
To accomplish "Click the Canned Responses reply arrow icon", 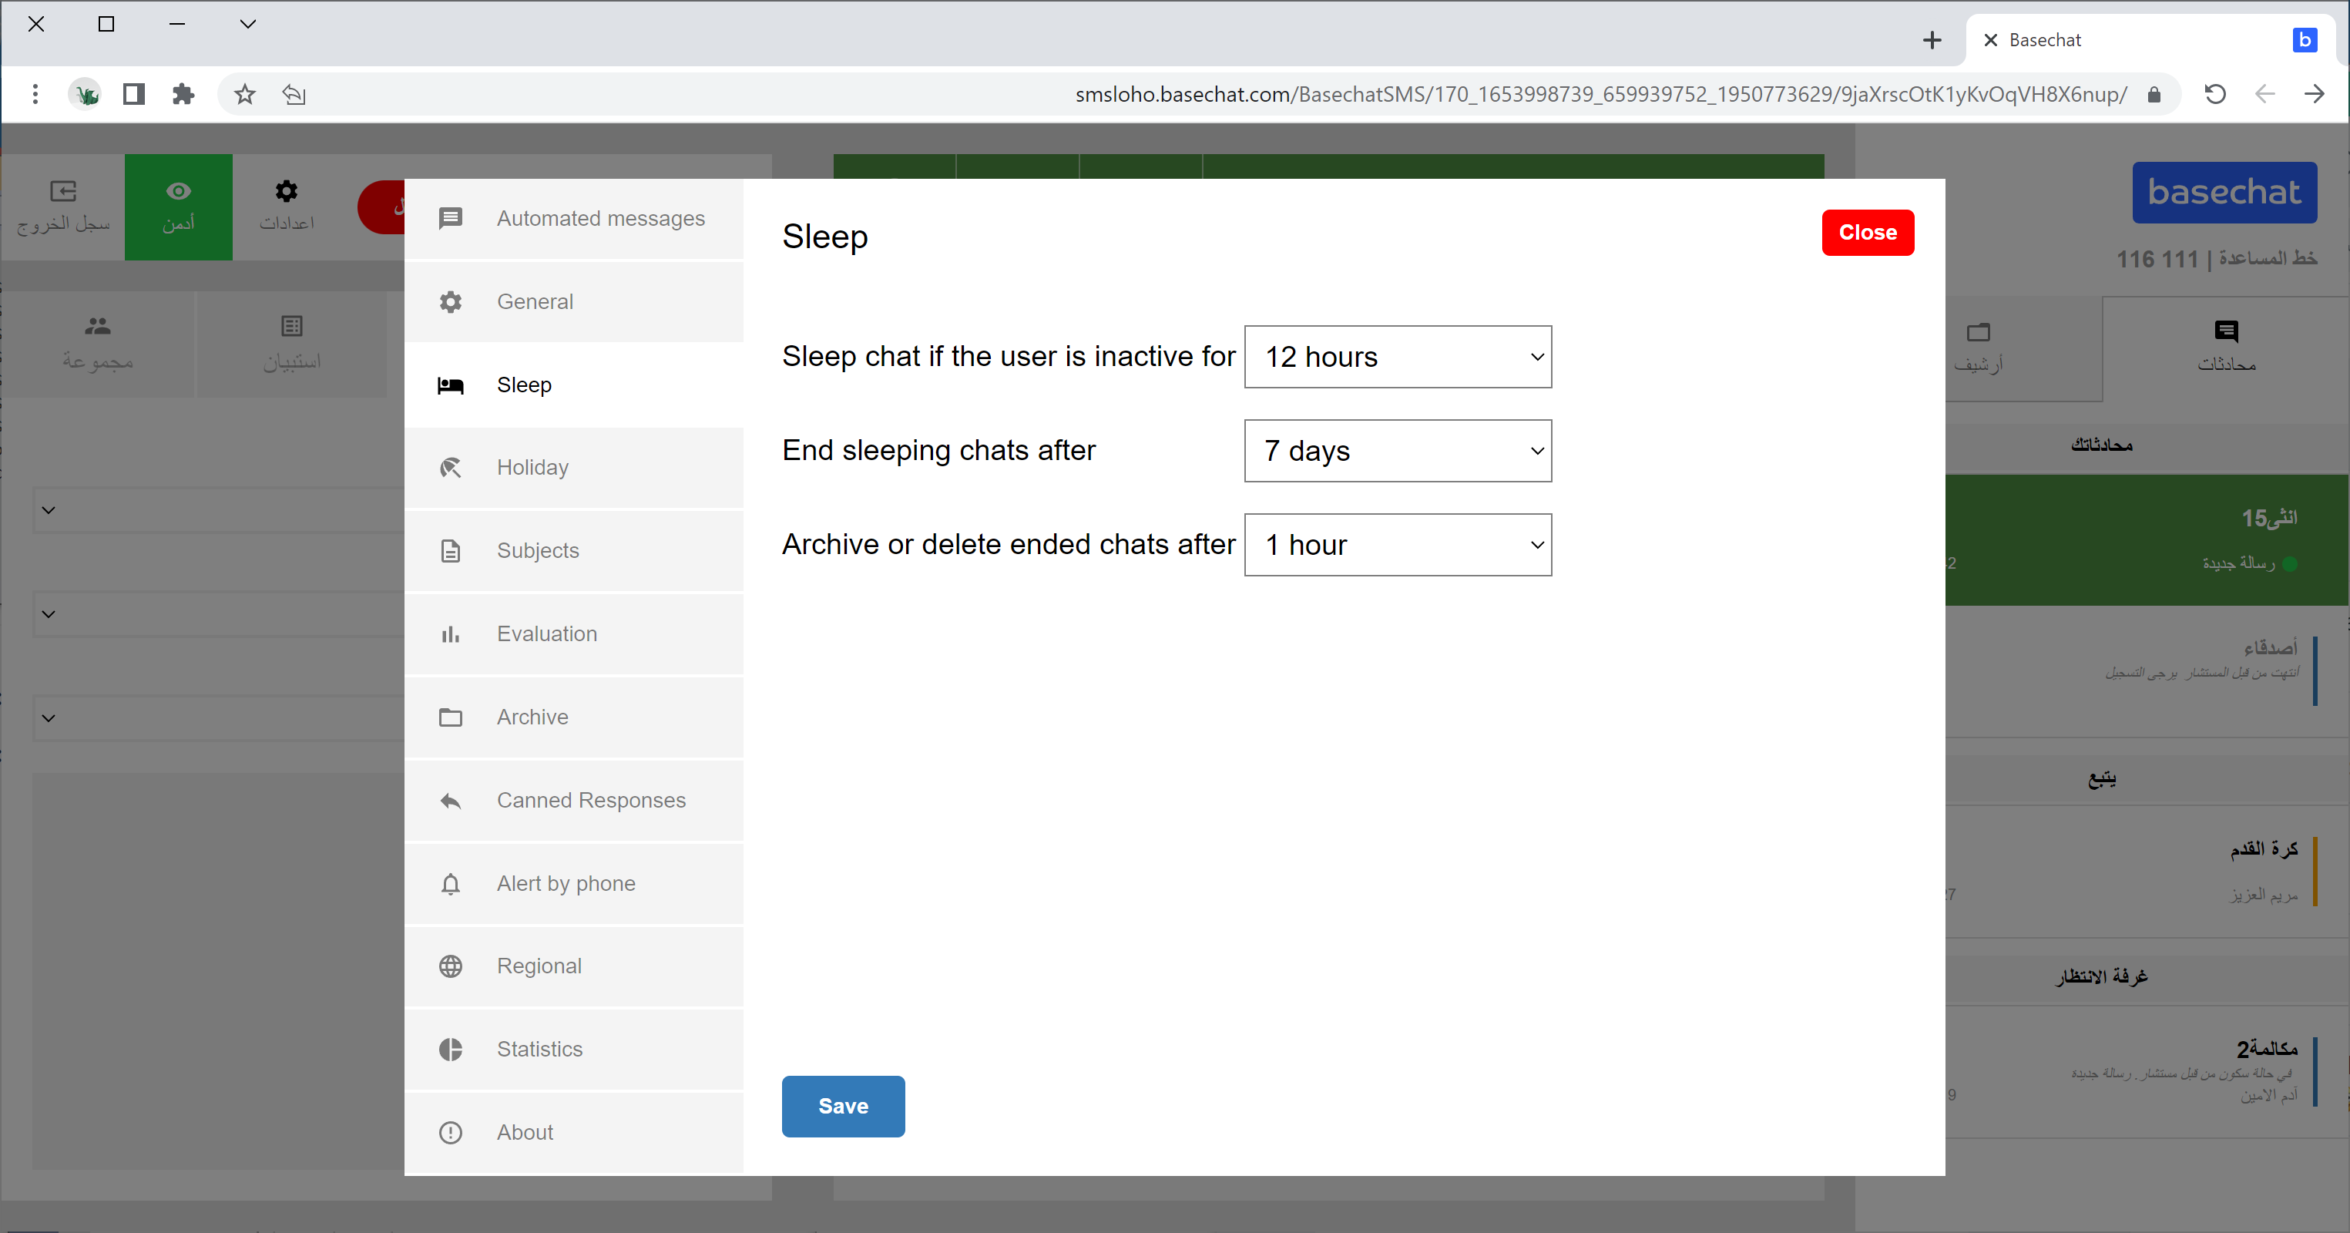I will pyautogui.click(x=451, y=801).
